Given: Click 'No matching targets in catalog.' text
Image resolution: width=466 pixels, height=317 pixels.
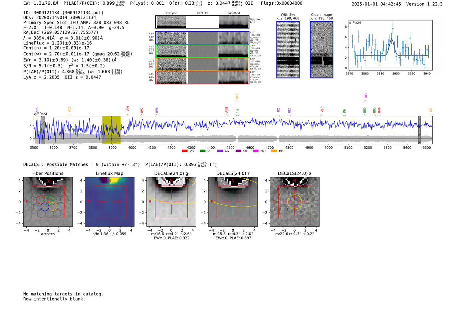Looking at the screenshot, I should click(63, 294).
